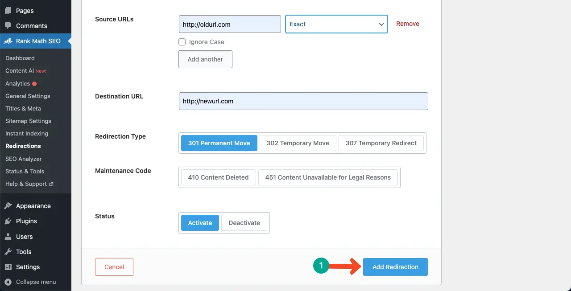The height and width of the screenshot is (291, 571).
Task: Set status to Activate
Action: (200, 223)
